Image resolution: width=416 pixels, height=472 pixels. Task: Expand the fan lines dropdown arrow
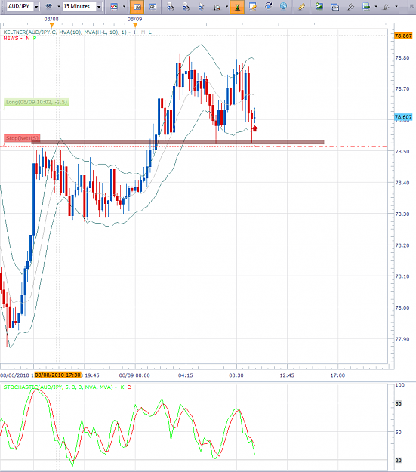pyautogui.click(x=396, y=6)
